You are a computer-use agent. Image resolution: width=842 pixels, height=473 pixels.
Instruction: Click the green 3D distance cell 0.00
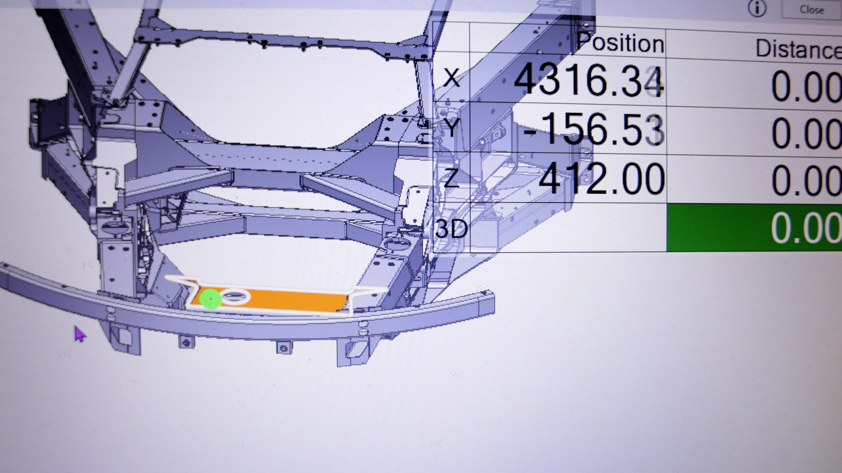[754, 228]
